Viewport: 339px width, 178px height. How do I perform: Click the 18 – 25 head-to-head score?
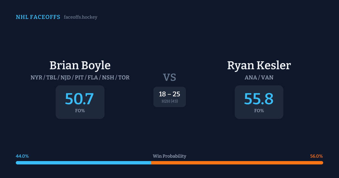click(169, 94)
